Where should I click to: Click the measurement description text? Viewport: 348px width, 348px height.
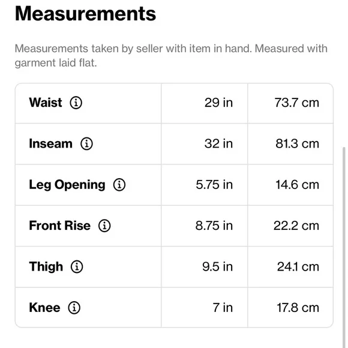(171, 56)
